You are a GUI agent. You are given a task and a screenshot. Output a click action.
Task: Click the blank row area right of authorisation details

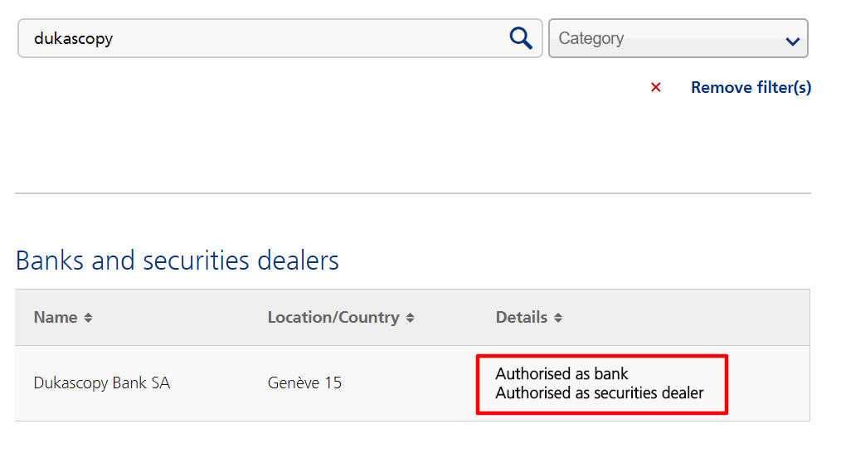pos(767,382)
